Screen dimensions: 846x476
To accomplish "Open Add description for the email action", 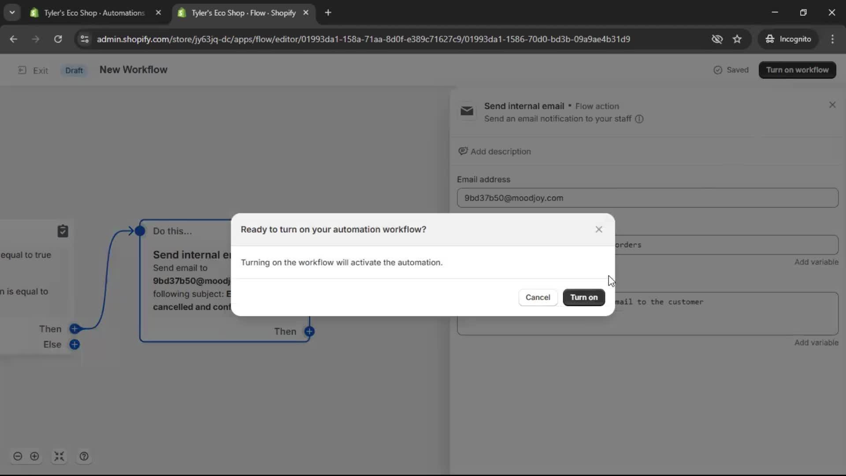I will [494, 151].
